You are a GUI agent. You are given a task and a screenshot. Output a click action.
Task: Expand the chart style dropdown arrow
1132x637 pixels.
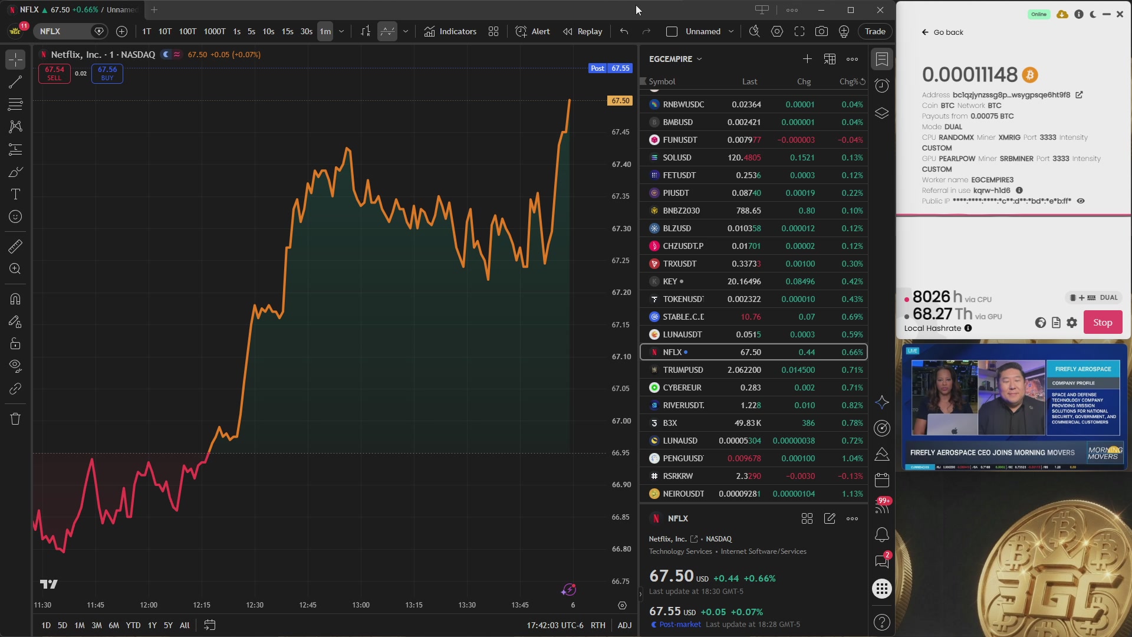pyautogui.click(x=406, y=31)
